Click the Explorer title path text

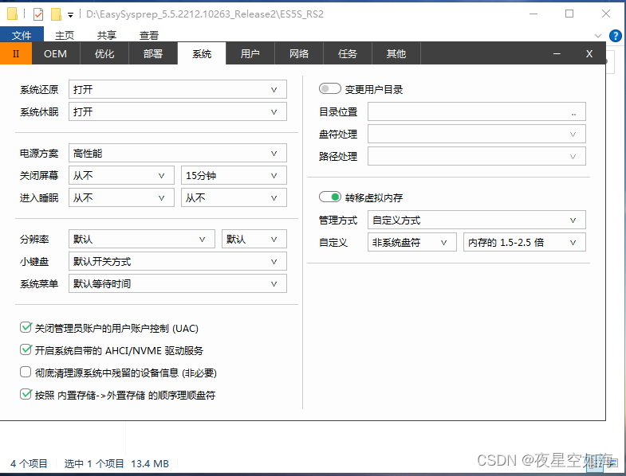tap(205, 14)
